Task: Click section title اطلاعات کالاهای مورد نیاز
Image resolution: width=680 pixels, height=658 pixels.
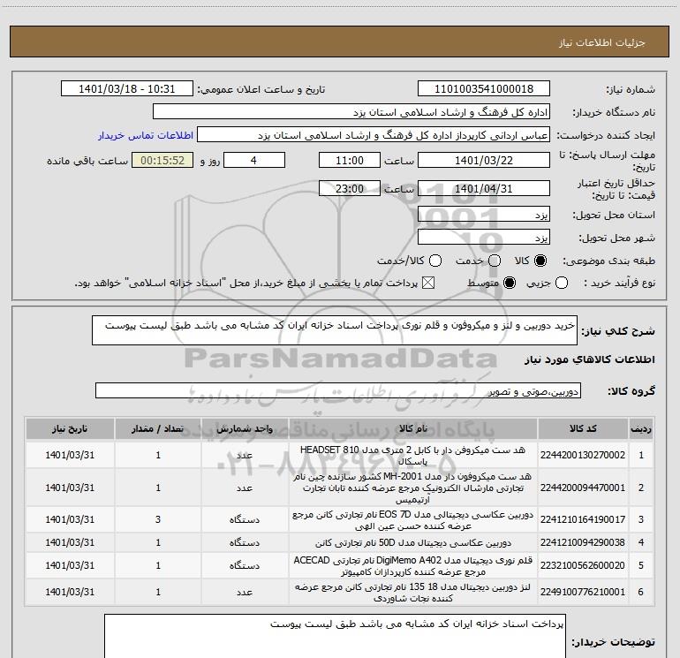Action: tap(589, 359)
